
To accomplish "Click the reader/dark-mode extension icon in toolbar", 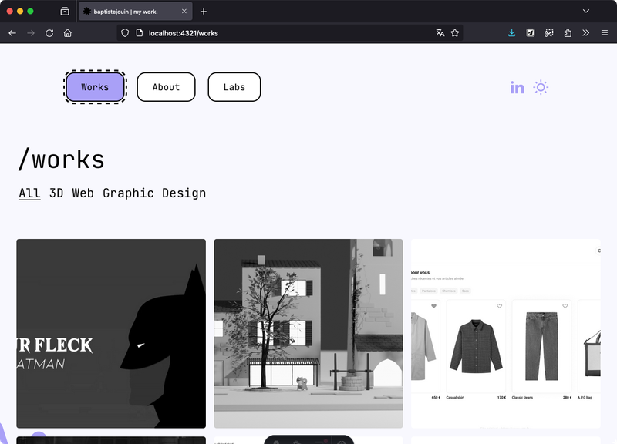I will (x=531, y=33).
